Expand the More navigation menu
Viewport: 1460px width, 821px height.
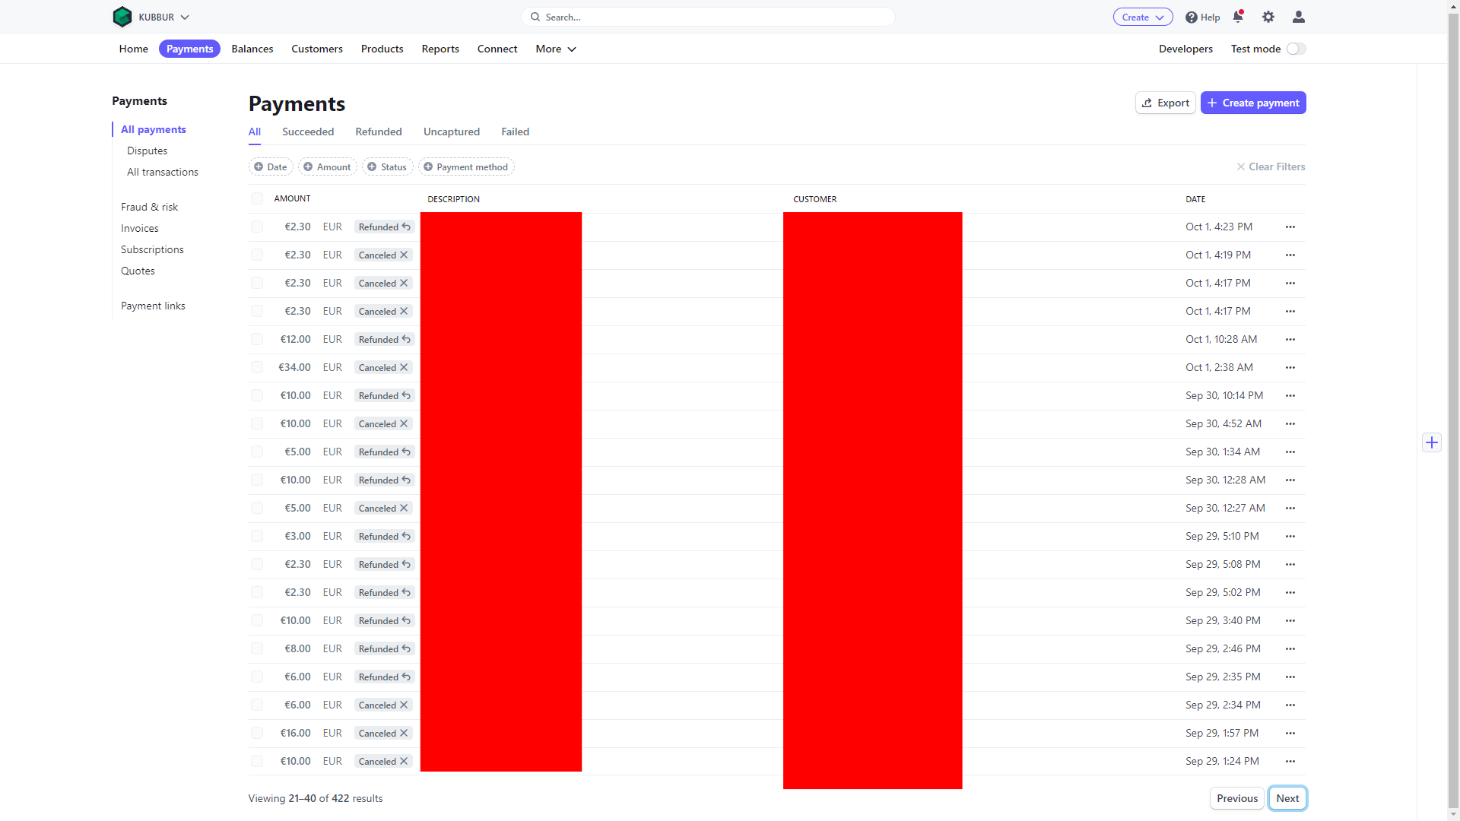tap(555, 49)
